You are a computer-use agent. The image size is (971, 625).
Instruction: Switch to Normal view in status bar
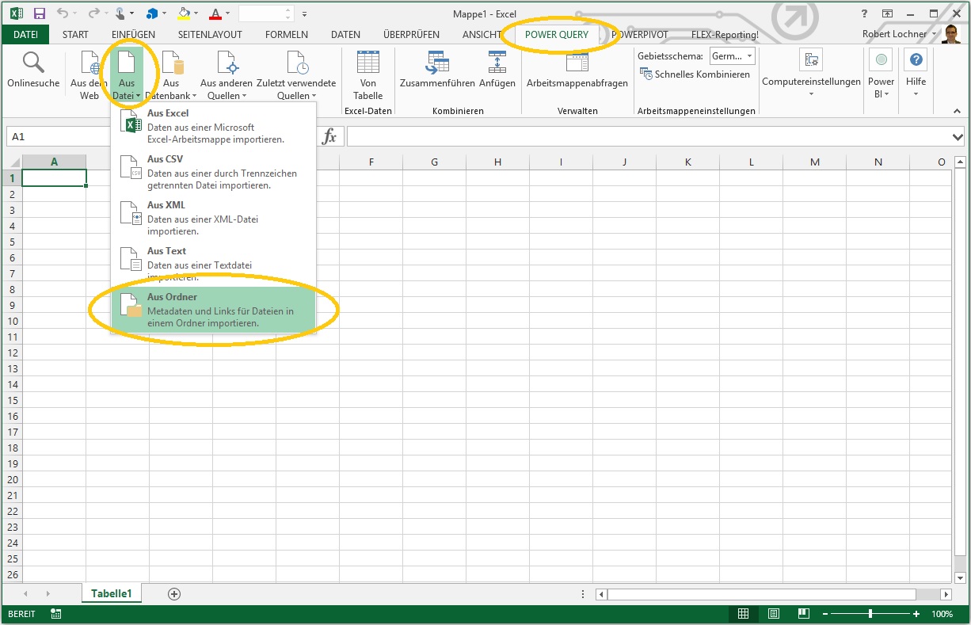[x=743, y=614]
